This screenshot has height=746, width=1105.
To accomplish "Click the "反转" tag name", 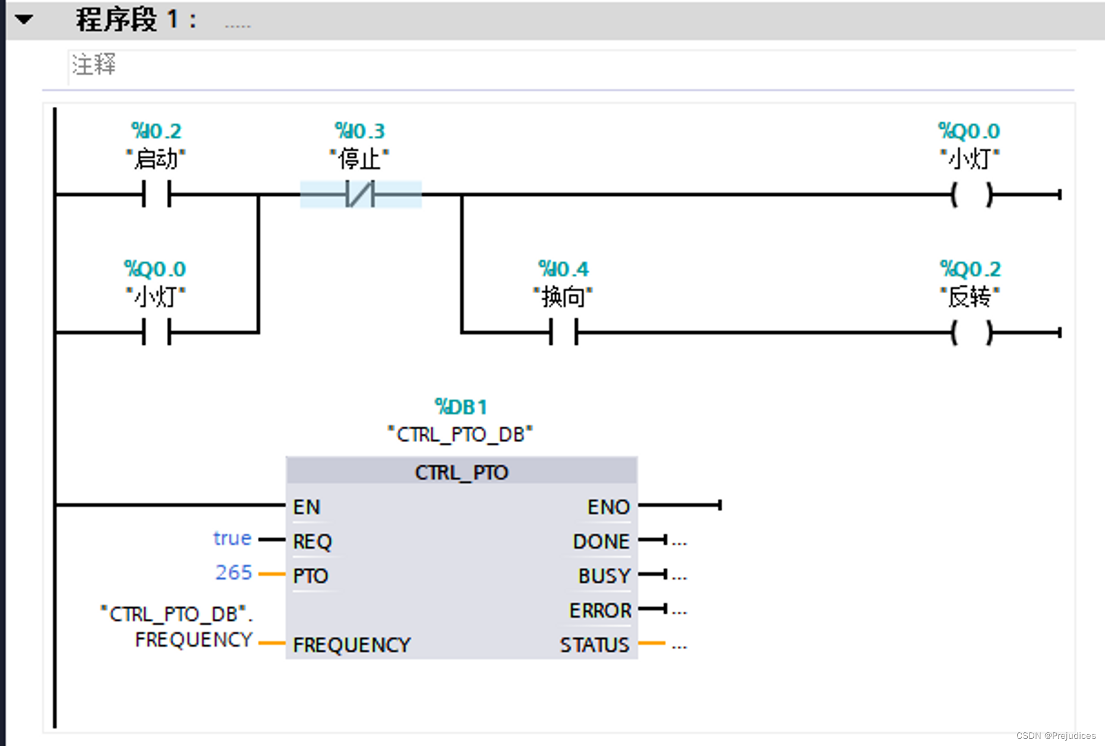I will (x=970, y=297).
